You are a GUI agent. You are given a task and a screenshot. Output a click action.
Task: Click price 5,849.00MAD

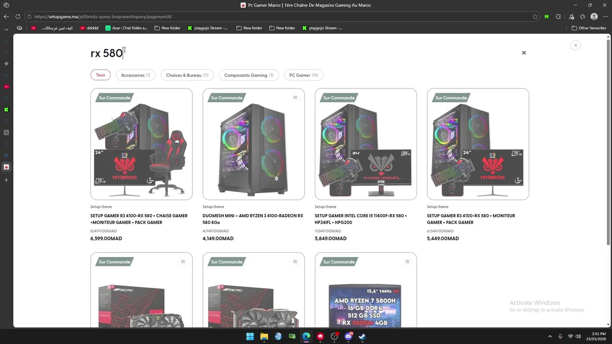pyautogui.click(x=330, y=238)
